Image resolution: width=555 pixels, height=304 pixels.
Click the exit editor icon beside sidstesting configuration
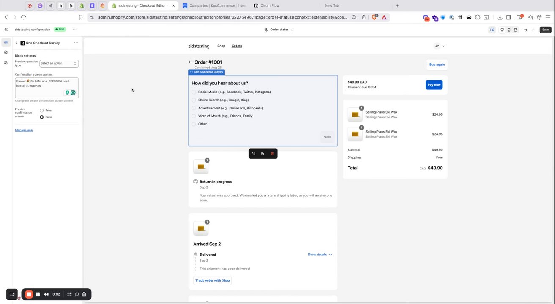pyautogui.click(x=6, y=30)
